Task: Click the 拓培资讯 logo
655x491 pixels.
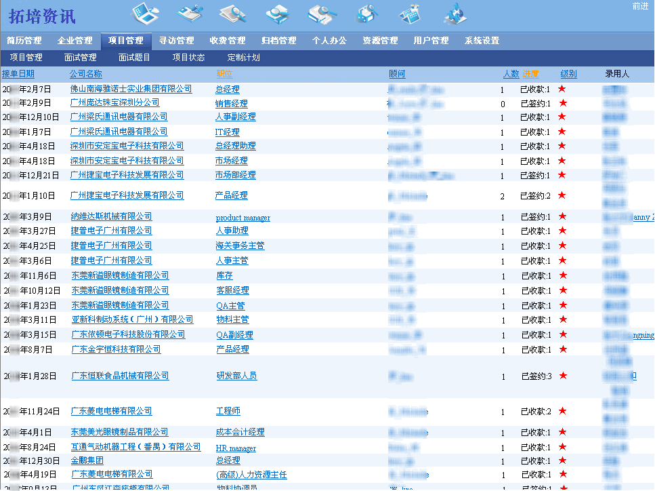Action: click(x=42, y=17)
